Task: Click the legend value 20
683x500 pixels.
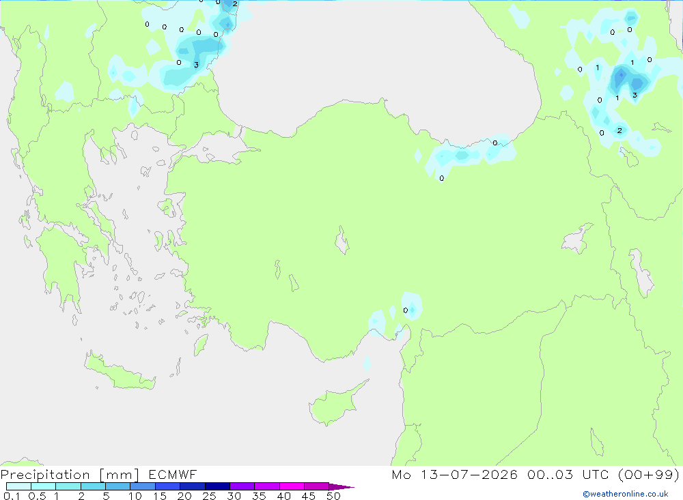Action: tap(184, 496)
